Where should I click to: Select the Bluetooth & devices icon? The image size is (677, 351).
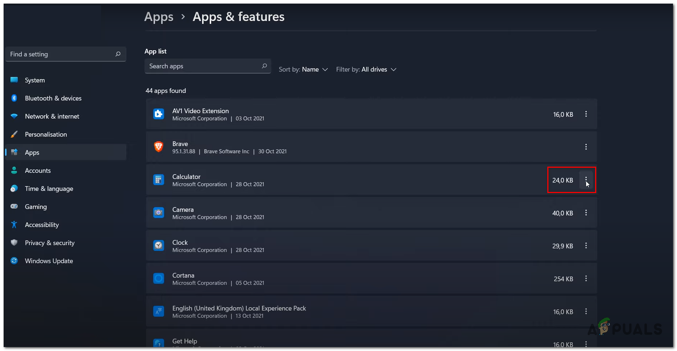(x=14, y=98)
